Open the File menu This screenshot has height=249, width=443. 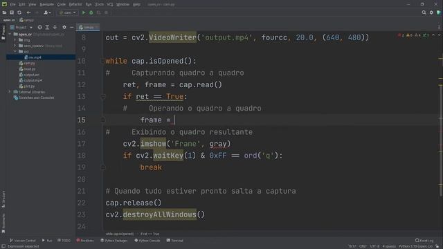(12, 4)
